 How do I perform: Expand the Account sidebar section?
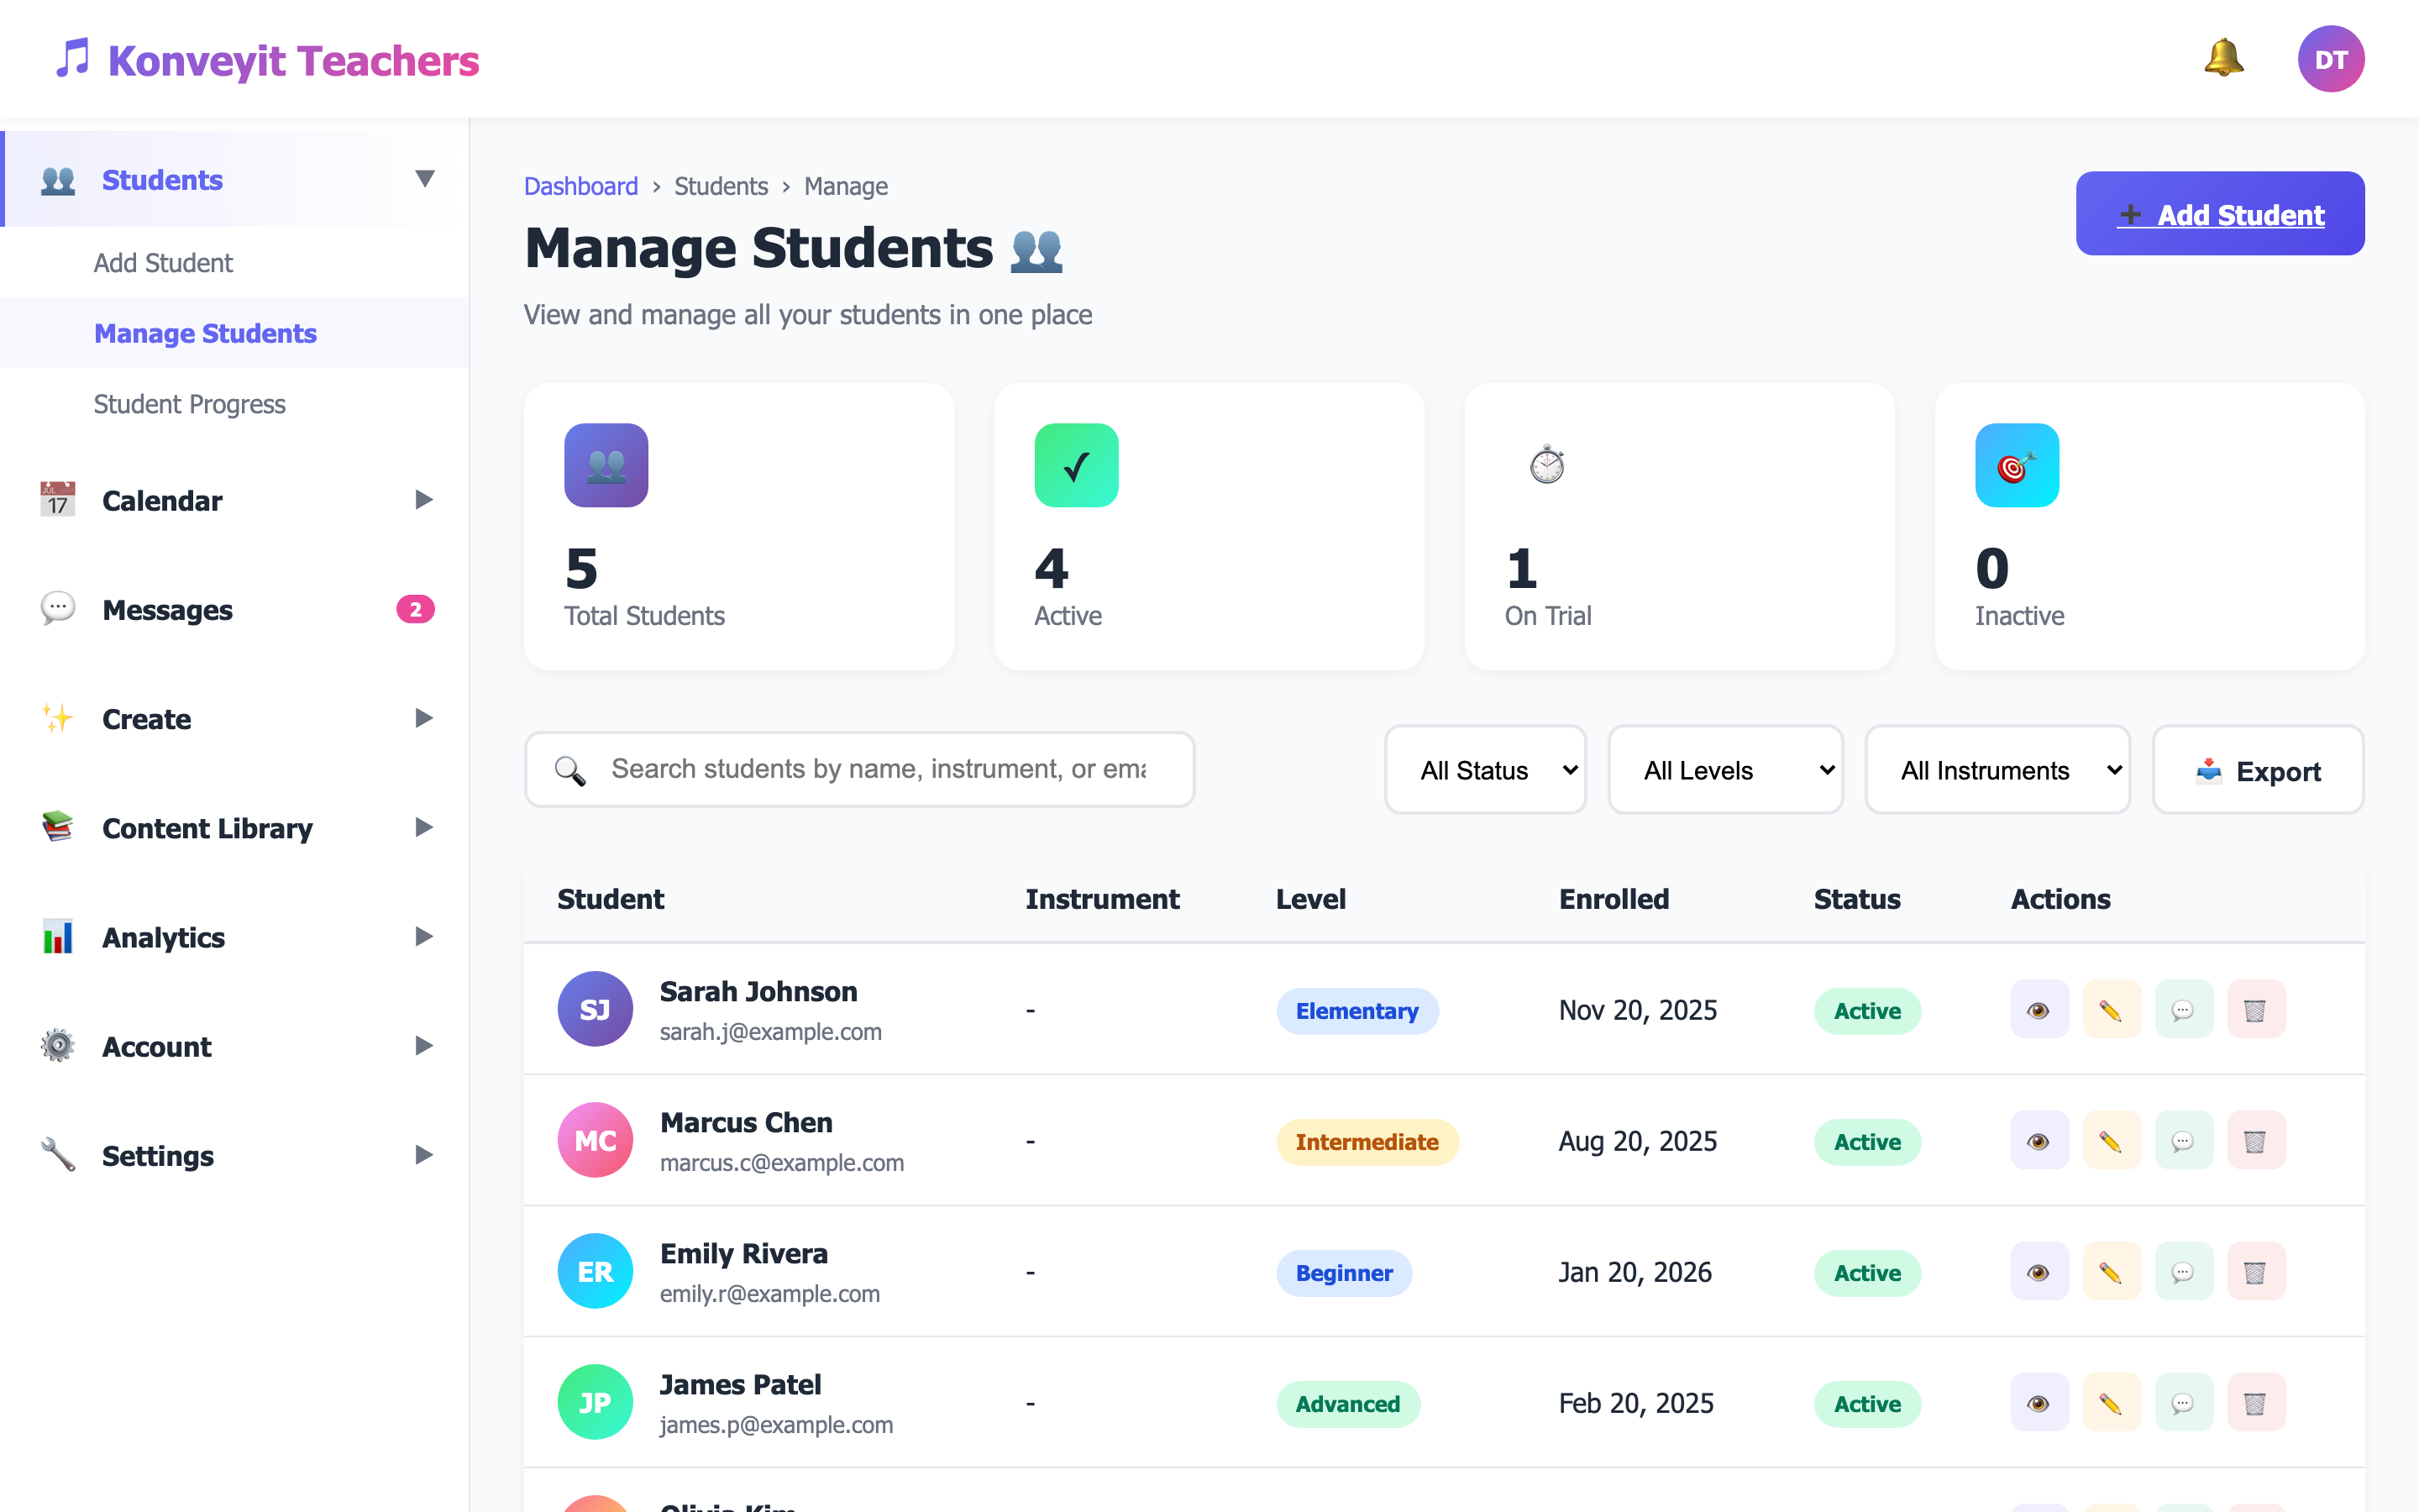coord(424,1045)
